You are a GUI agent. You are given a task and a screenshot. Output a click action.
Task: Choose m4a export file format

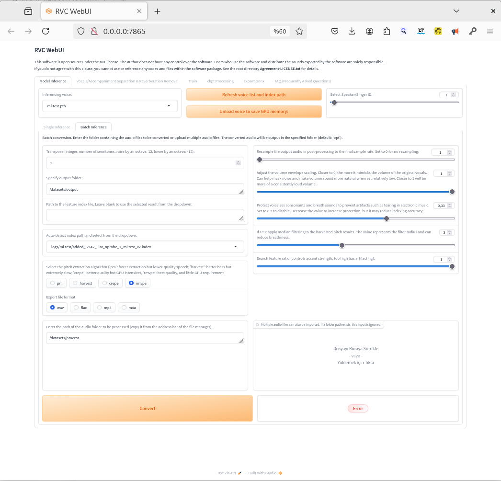129,308
